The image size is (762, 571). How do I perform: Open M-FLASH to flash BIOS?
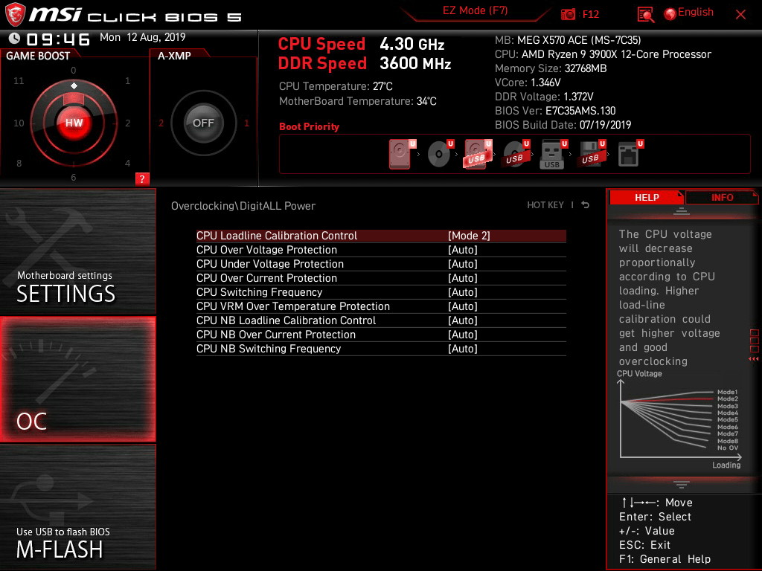[x=77, y=507]
